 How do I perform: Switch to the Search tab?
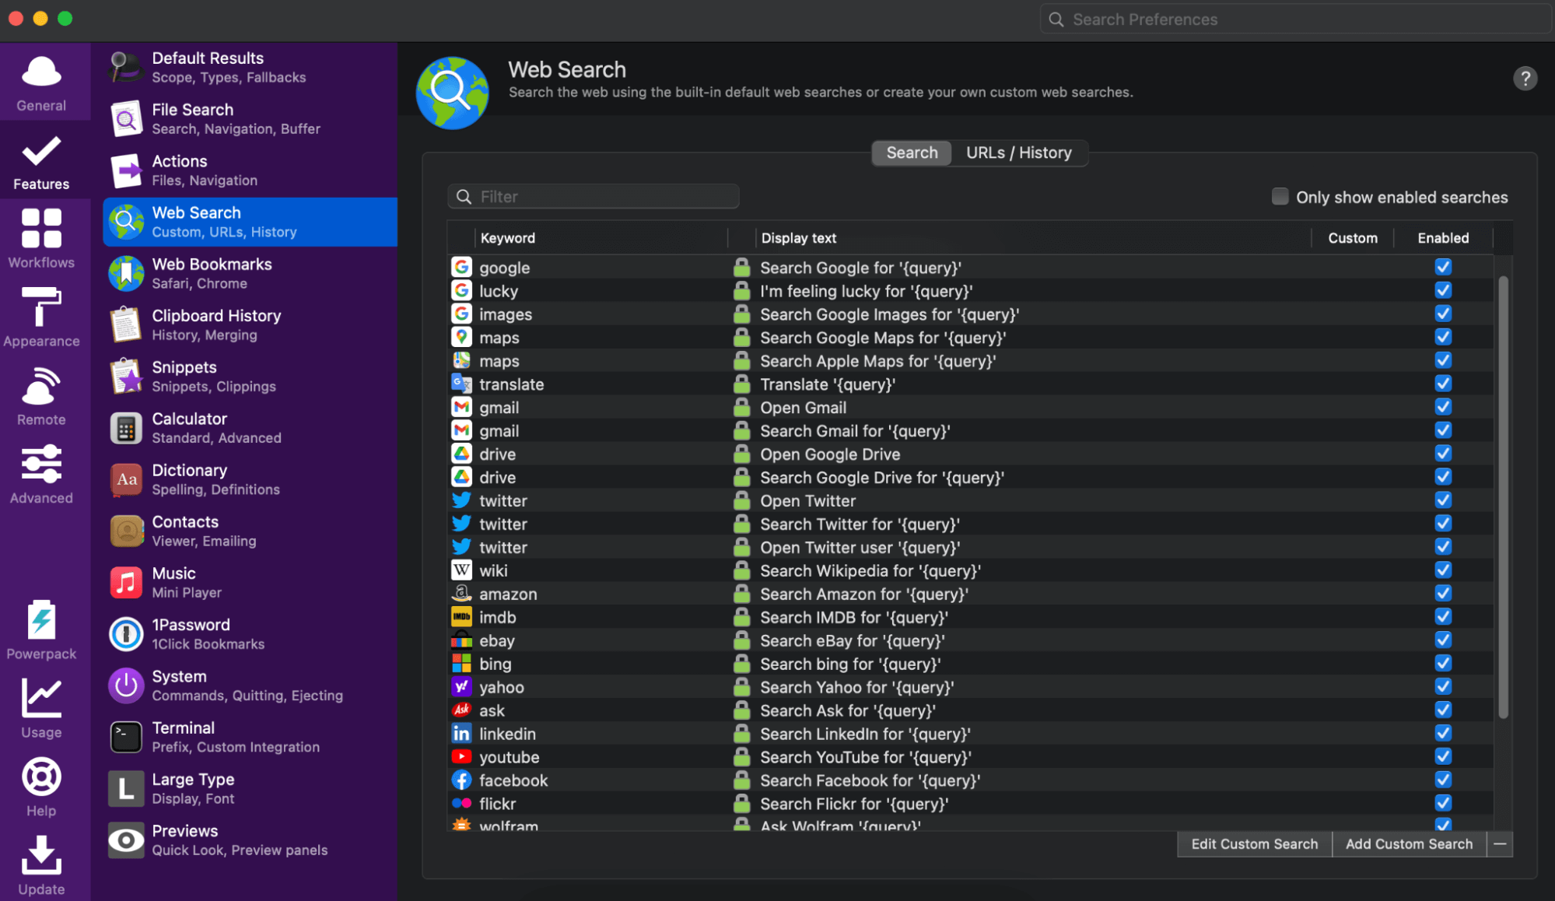(x=912, y=153)
